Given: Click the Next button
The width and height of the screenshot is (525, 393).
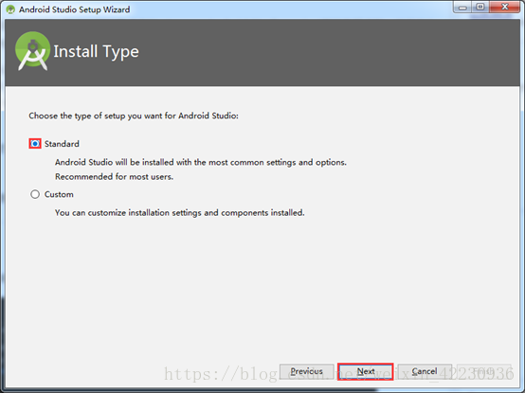Looking at the screenshot, I should click(365, 371).
